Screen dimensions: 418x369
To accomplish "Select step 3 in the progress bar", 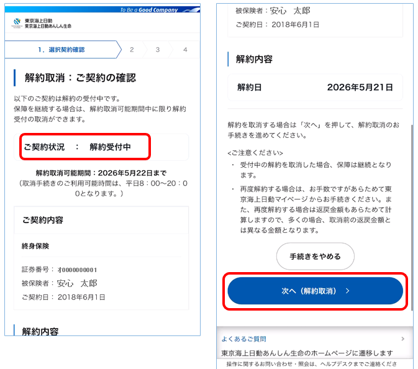I will pos(158,50).
